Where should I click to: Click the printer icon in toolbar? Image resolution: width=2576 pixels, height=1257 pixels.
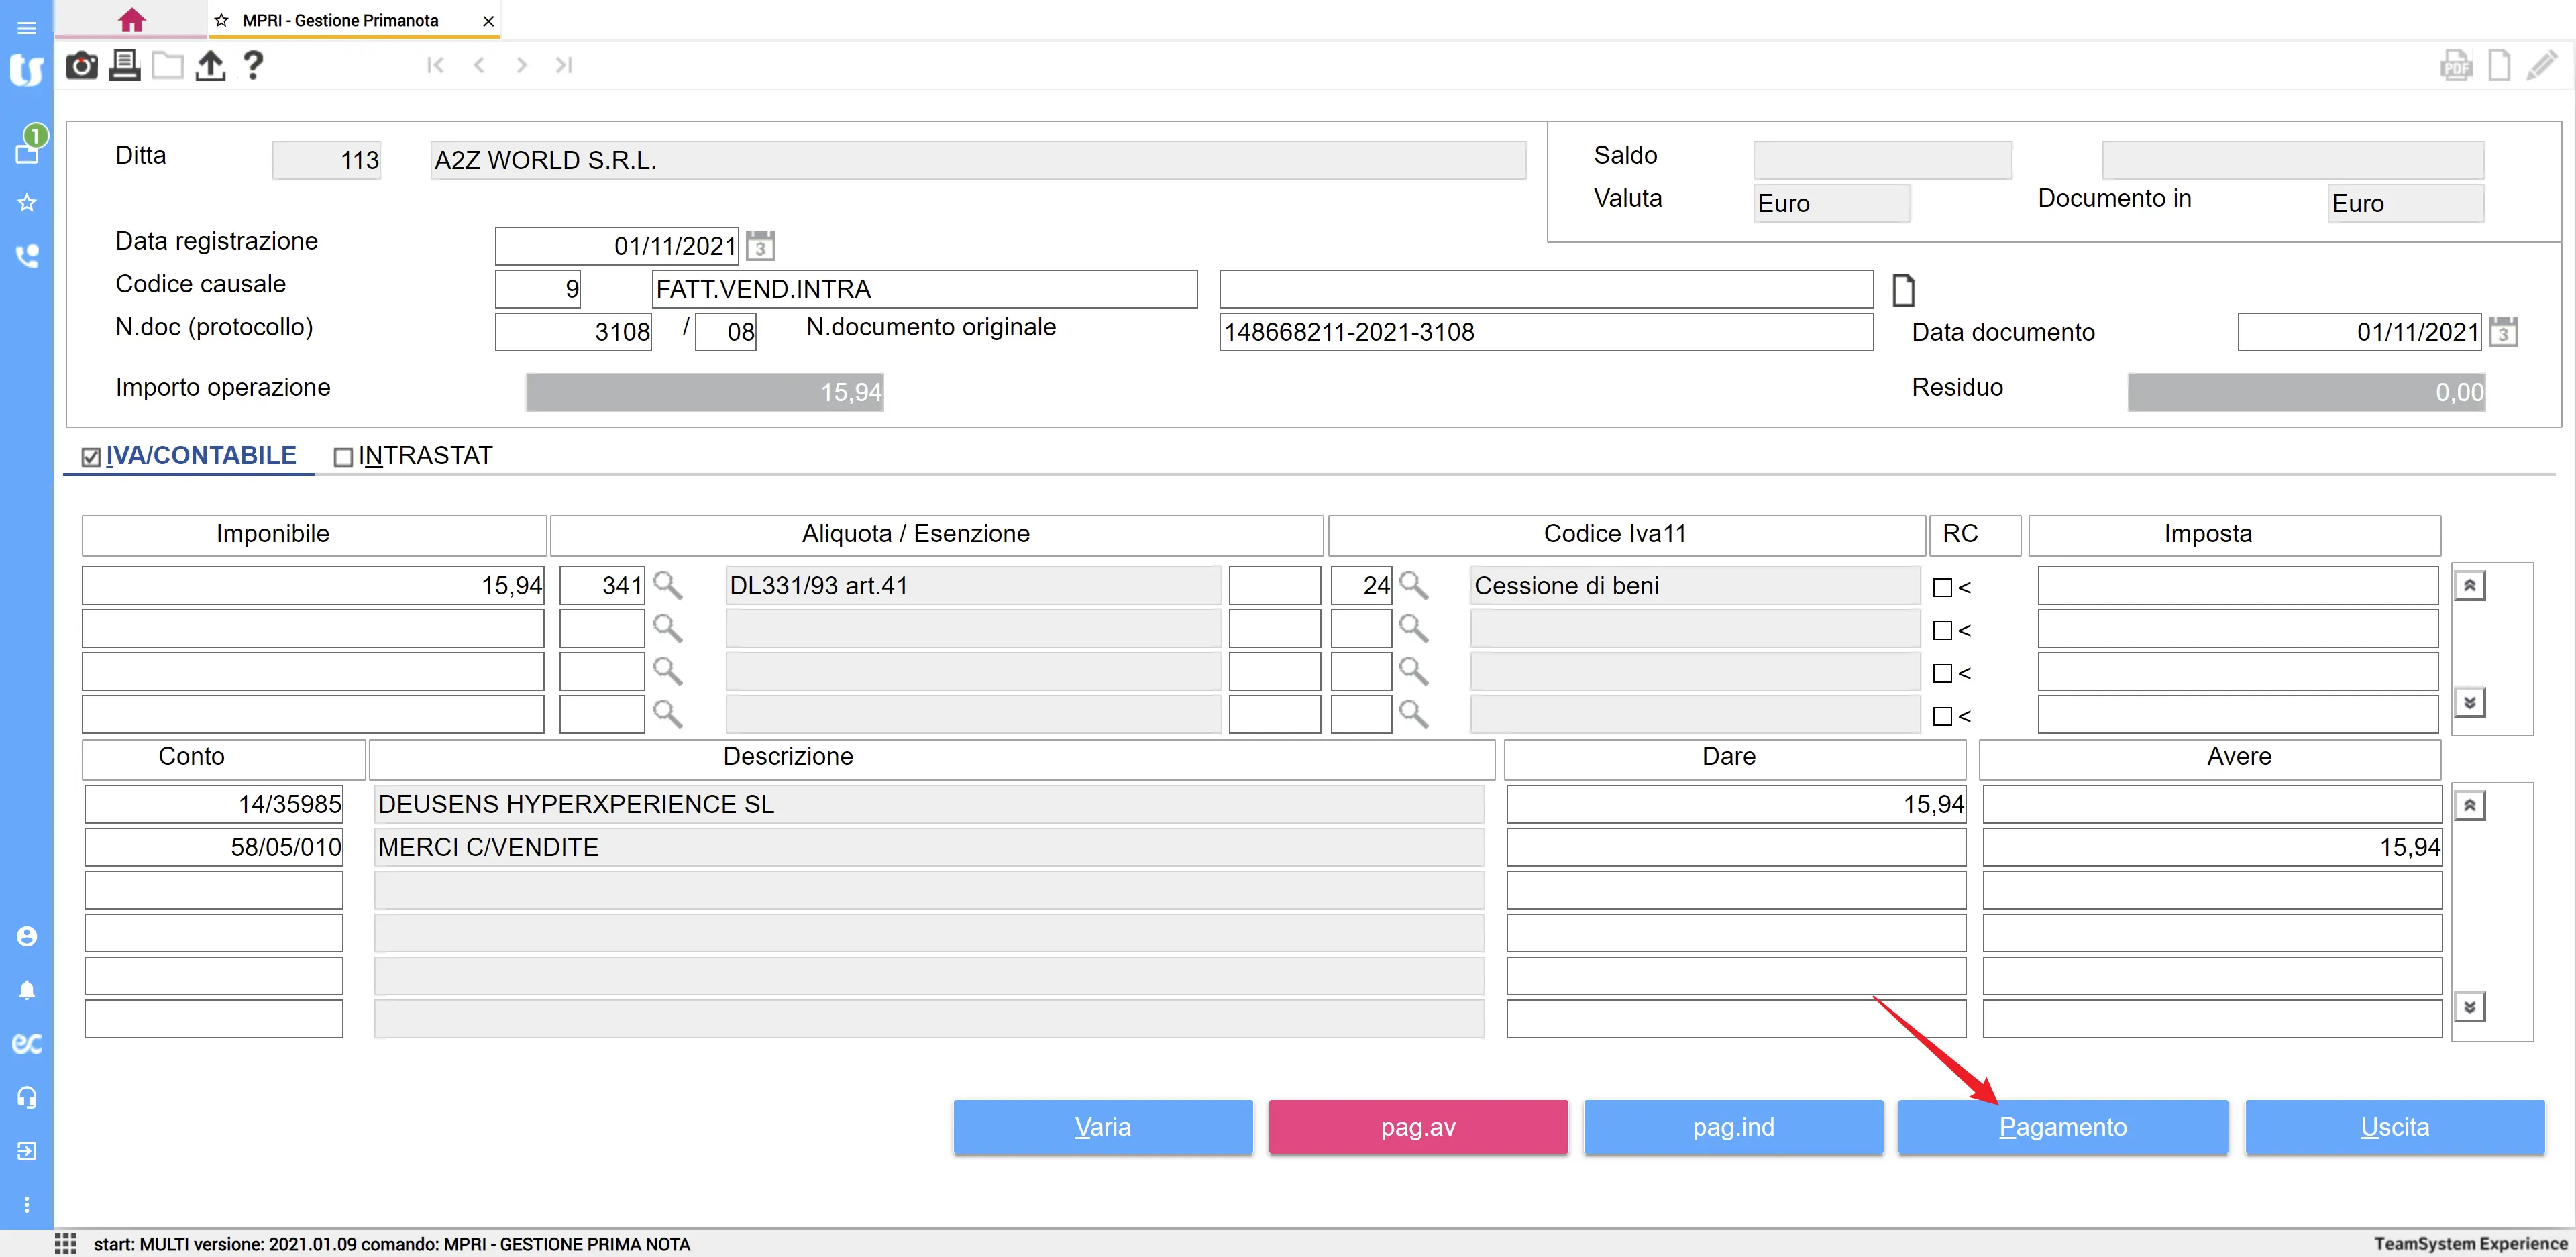click(x=124, y=66)
